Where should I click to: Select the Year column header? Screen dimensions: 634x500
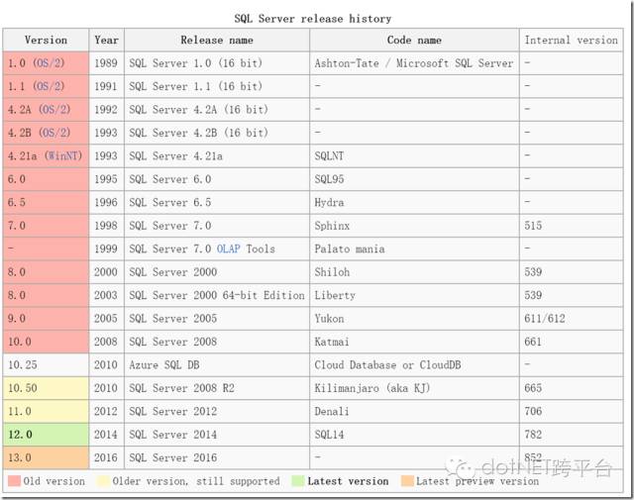(x=107, y=40)
